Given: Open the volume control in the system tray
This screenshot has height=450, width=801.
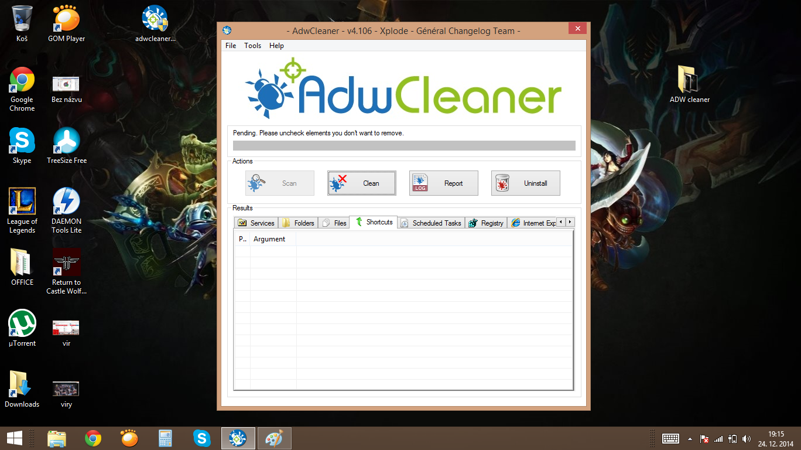Looking at the screenshot, I should click(746, 439).
